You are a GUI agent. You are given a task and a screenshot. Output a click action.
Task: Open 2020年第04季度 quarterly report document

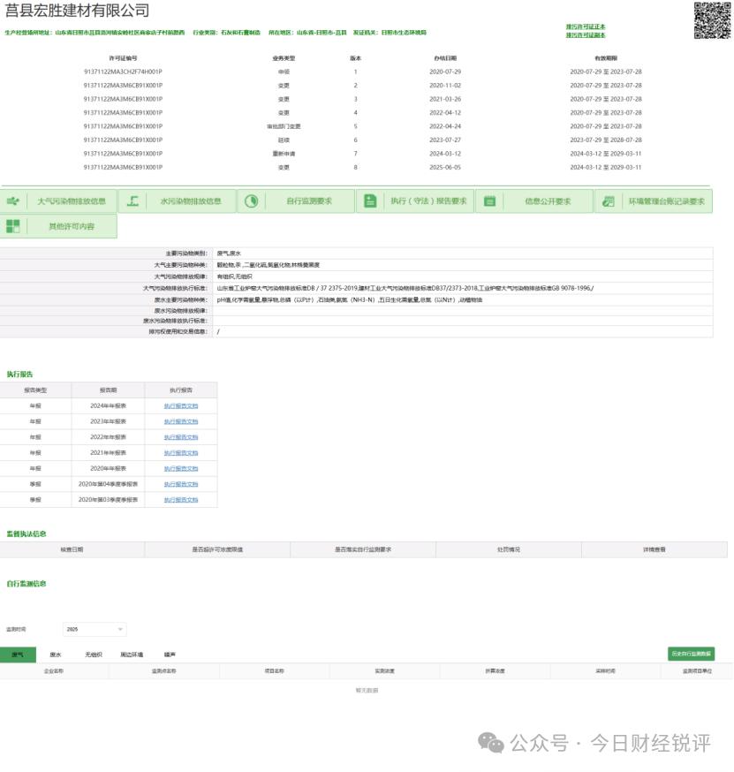181,484
